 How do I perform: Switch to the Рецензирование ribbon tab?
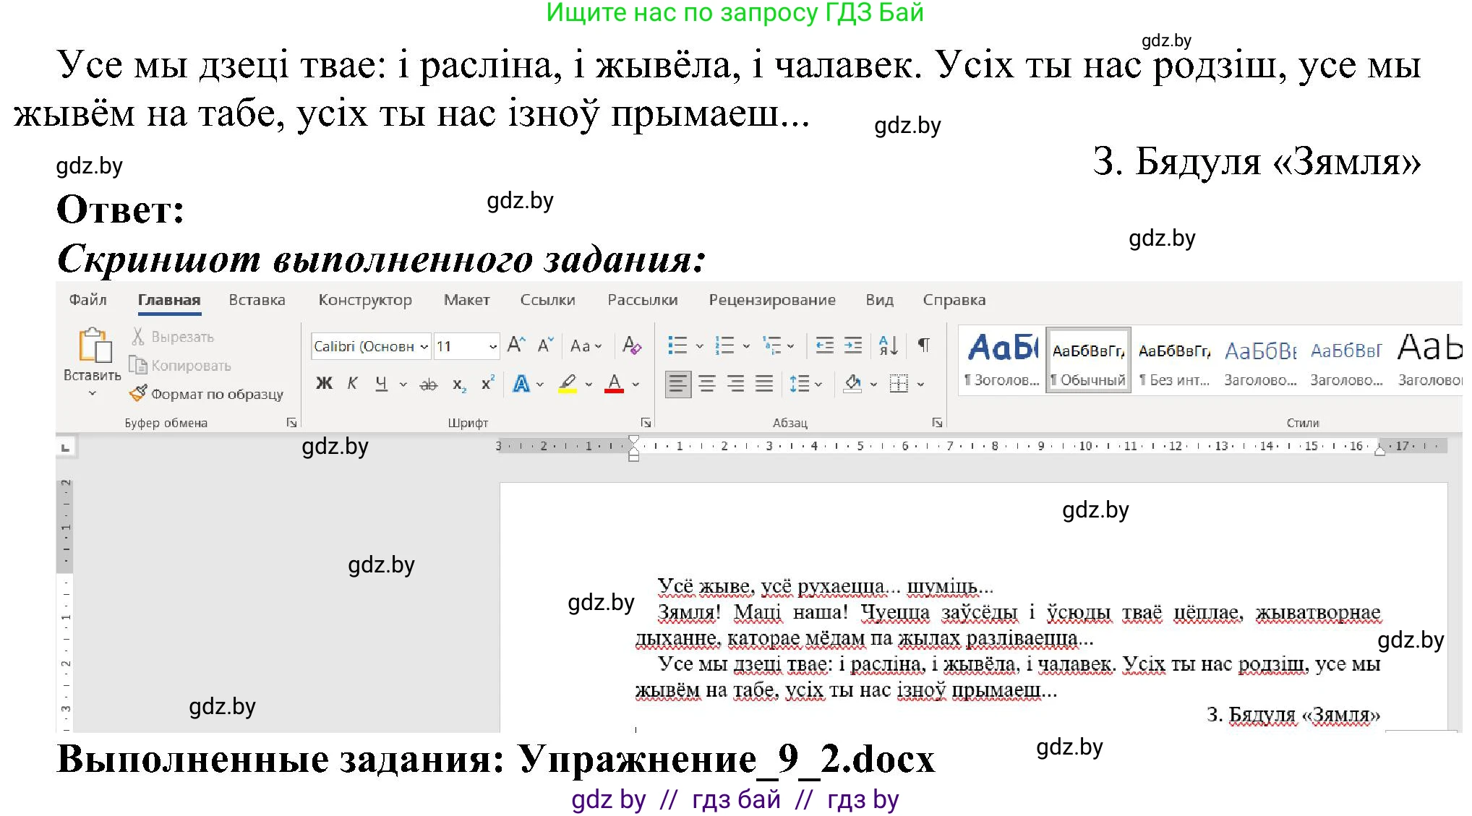coord(773,299)
